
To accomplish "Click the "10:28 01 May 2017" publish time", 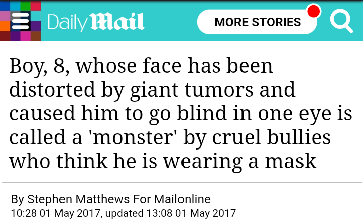I will coord(54,213).
